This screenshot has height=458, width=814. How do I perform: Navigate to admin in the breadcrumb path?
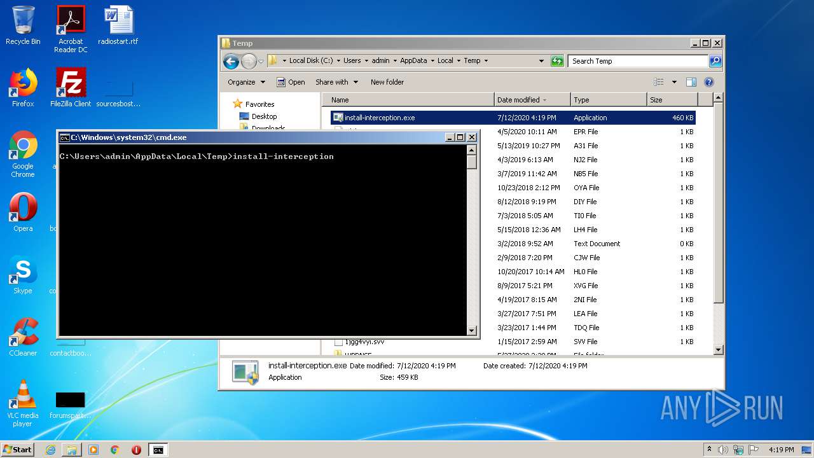coord(380,61)
